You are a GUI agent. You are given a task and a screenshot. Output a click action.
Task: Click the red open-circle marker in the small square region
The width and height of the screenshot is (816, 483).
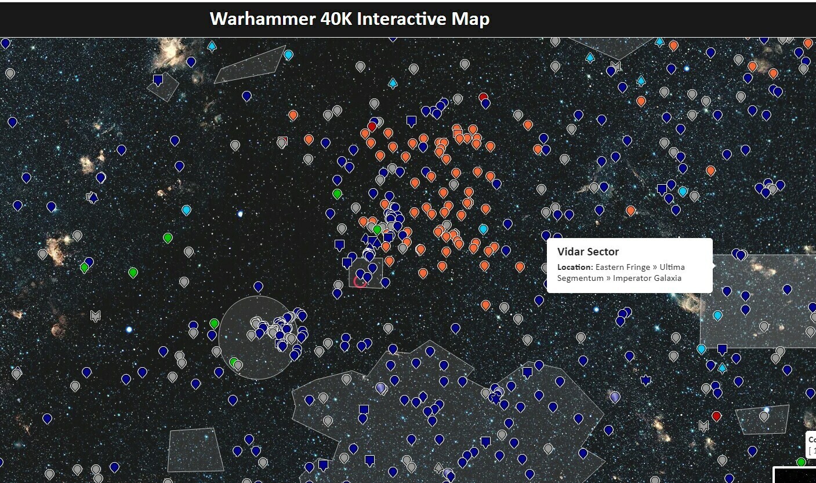(x=360, y=281)
